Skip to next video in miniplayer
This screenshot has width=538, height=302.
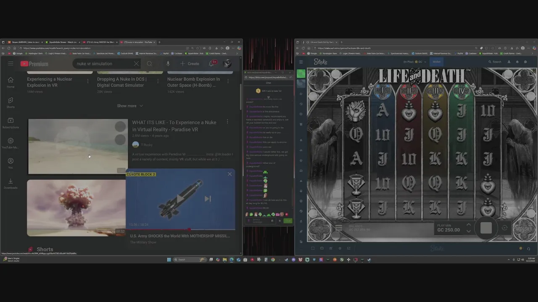[x=208, y=199]
